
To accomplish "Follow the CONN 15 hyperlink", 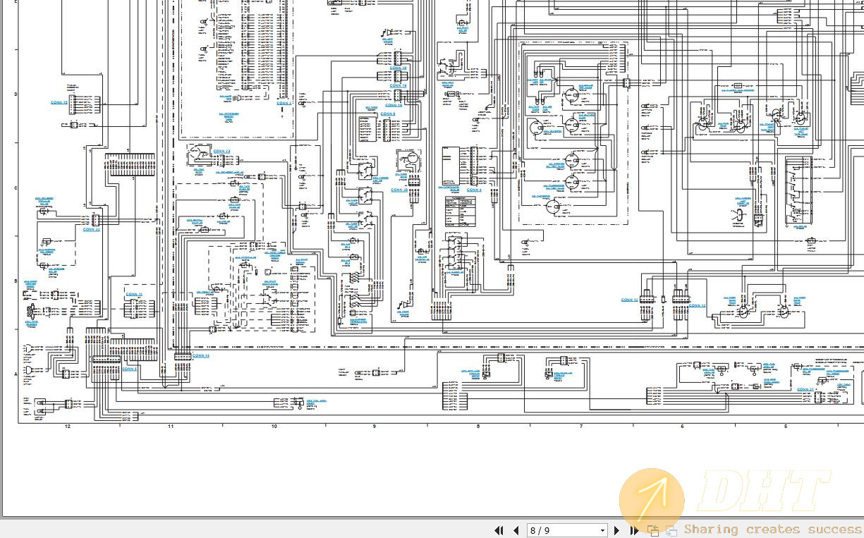I will coord(59,102).
